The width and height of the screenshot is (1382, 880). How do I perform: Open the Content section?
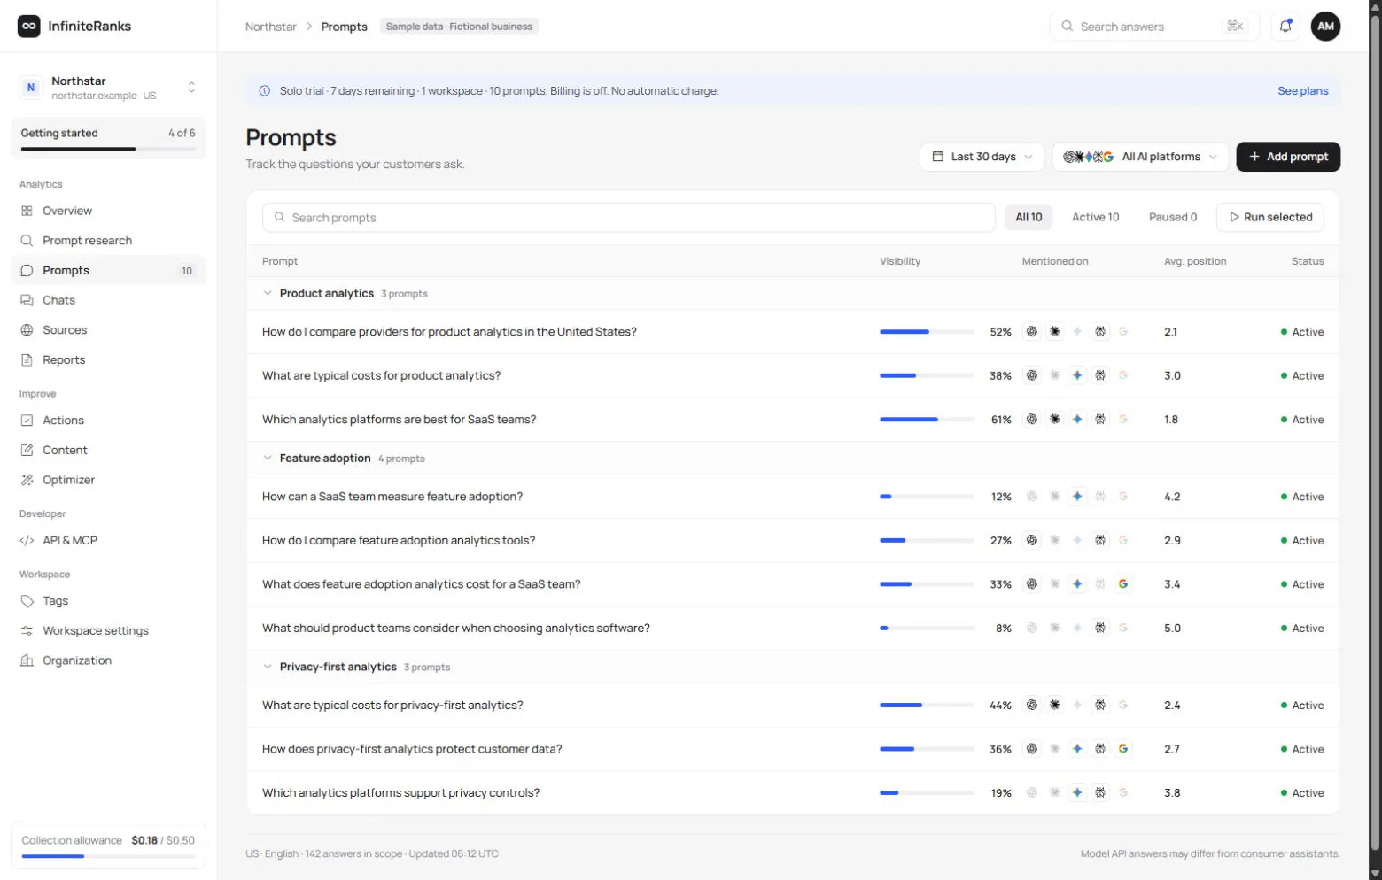pos(108,451)
